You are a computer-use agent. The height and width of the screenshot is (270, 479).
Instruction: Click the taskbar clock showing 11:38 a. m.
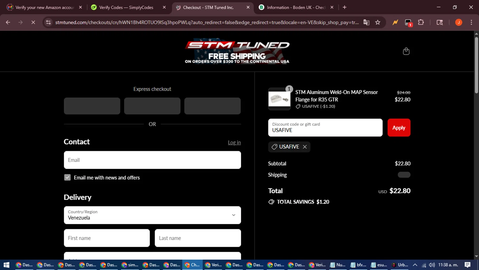tap(448, 265)
